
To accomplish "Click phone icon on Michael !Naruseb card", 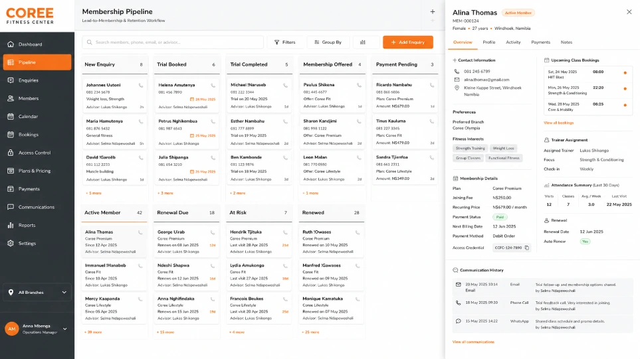I will point(285,86).
